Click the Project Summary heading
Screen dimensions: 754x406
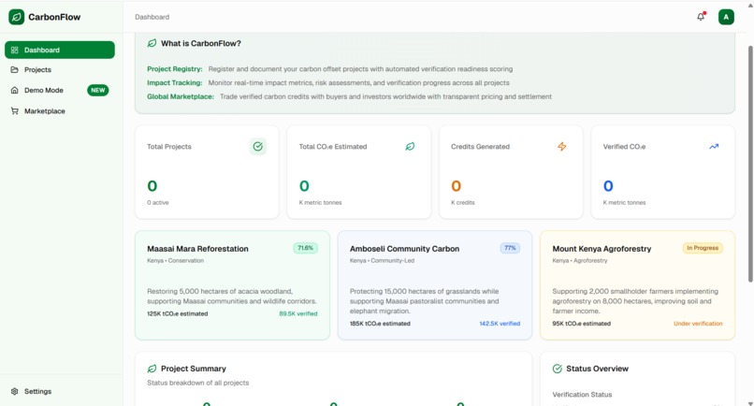[194, 369]
